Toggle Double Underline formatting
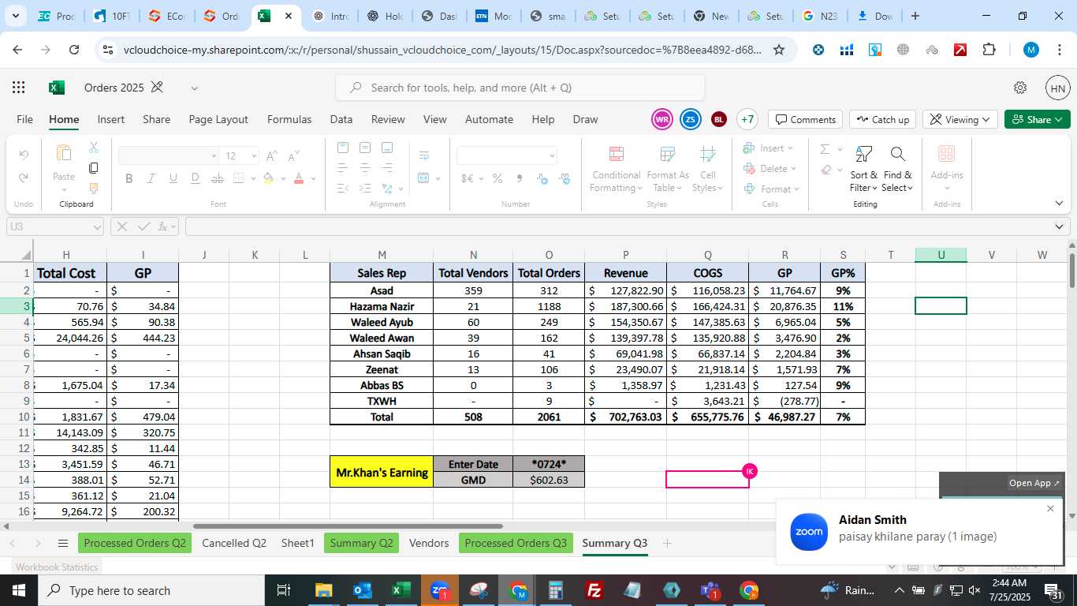Image resolution: width=1077 pixels, height=606 pixels. click(x=196, y=178)
